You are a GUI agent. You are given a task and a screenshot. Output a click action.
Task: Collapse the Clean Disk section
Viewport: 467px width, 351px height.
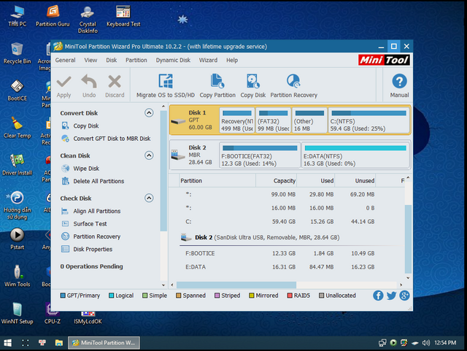coord(149,155)
